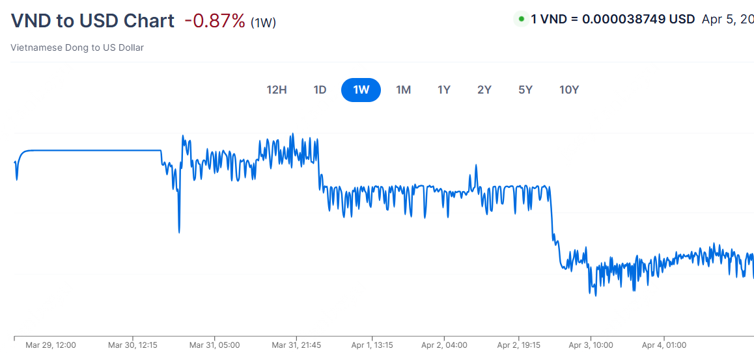The height and width of the screenshot is (353, 754).
Task: Open the 5Y chart range
Action: 525,90
